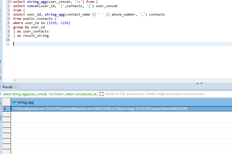The width and height of the screenshot is (232, 154).
Task: Click the up arrow to maximize the results panel
Action: click(x=198, y=83)
